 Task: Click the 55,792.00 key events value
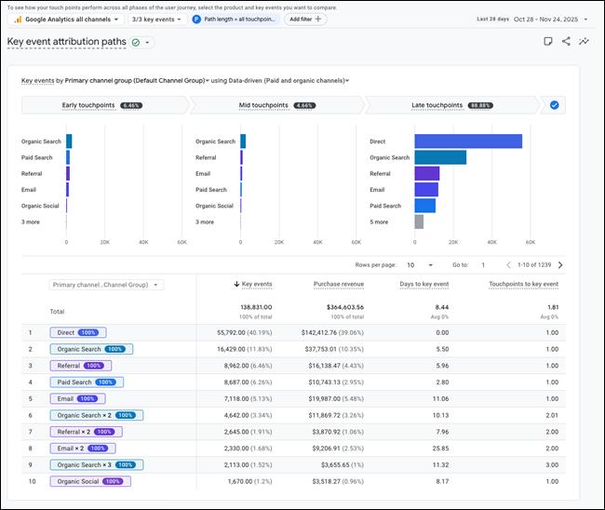pyautogui.click(x=231, y=332)
